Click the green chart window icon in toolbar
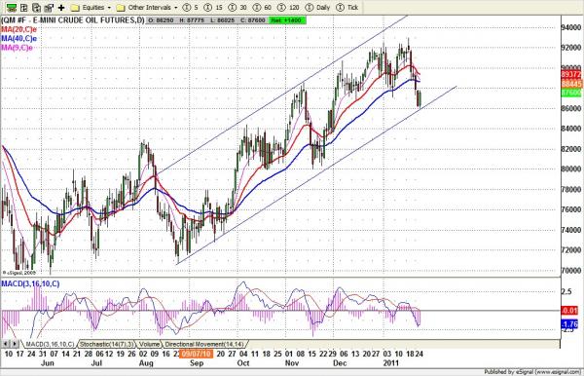This screenshot has height=376, width=584. 12,8
